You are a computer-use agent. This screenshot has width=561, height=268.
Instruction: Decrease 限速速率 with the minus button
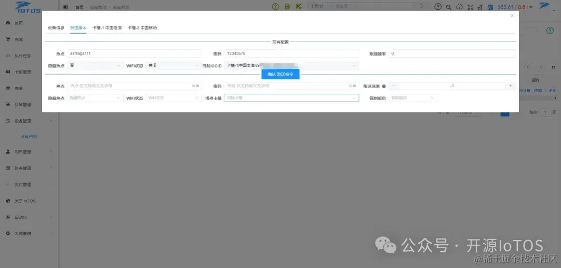click(x=394, y=86)
